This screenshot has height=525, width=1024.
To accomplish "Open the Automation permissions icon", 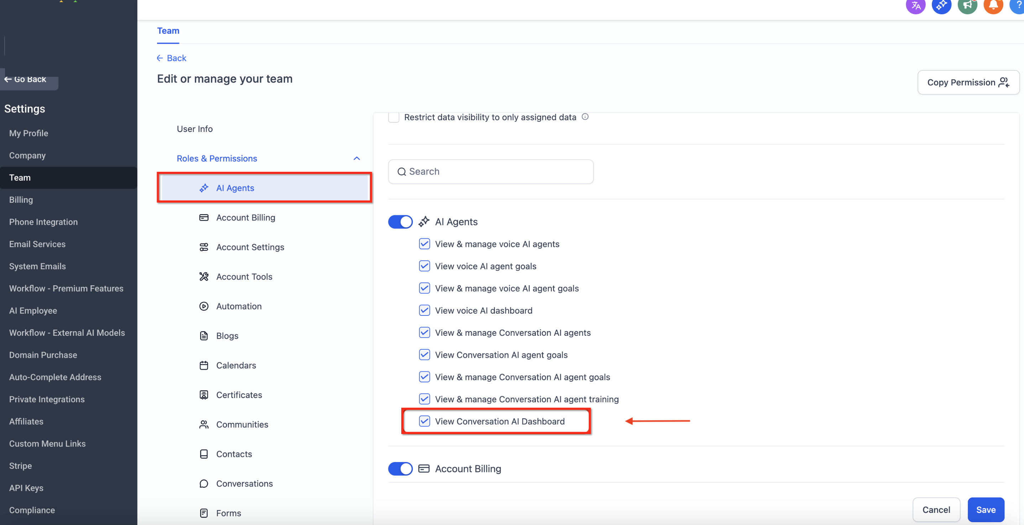I will [x=204, y=306].
